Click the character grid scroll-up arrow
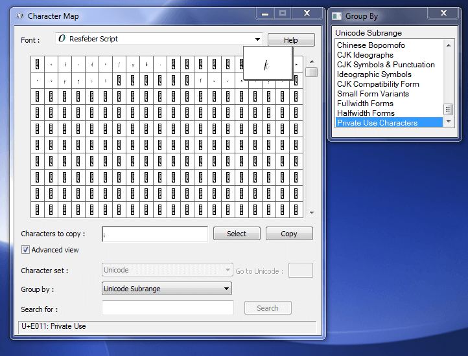This screenshot has height=356, width=468. coord(312,61)
